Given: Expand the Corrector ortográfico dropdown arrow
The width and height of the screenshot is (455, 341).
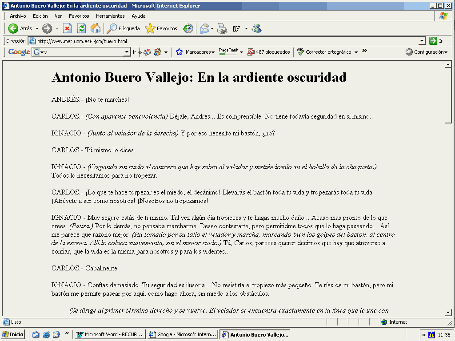Looking at the screenshot, I should point(356,52).
